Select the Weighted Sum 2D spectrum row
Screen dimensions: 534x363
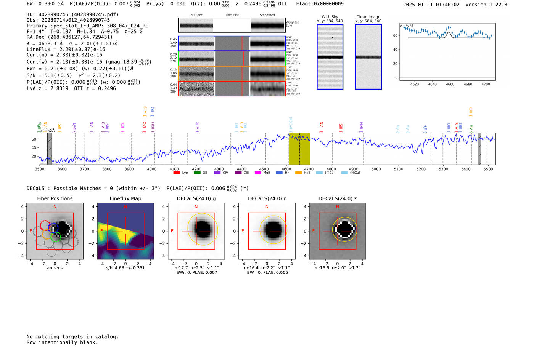[x=232, y=26]
